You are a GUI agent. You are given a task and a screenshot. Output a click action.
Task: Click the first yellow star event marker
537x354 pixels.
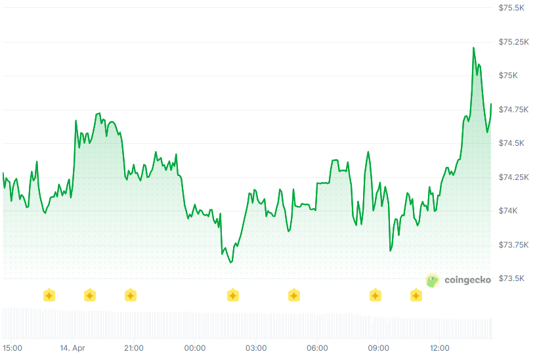click(49, 296)
